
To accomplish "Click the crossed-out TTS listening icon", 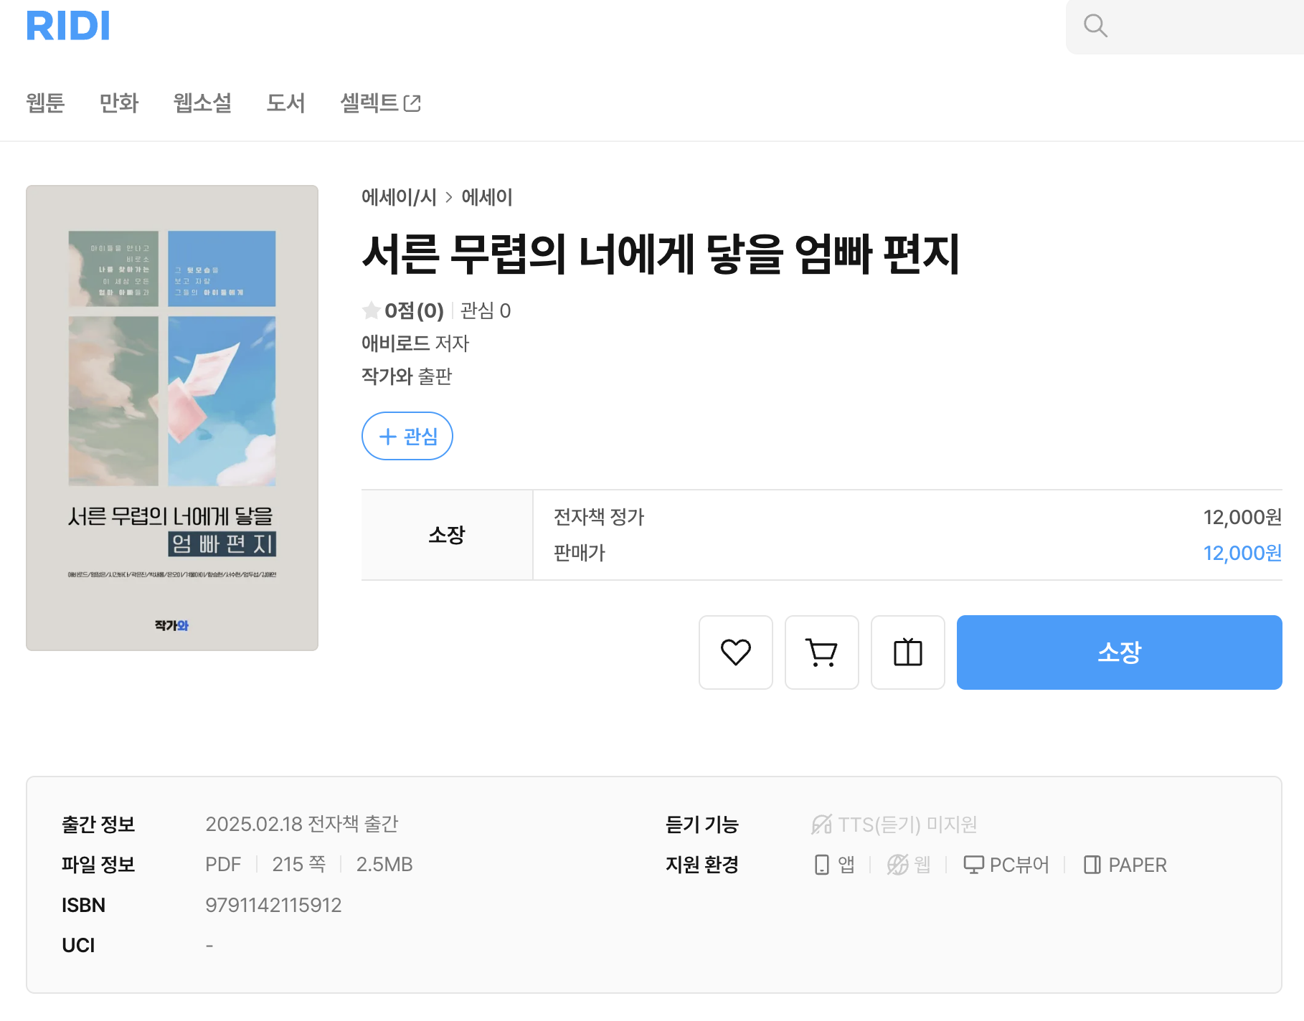I will click(821, 825).
